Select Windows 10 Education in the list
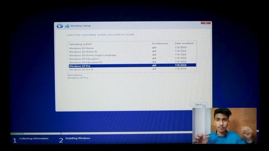 pos(132,59)
